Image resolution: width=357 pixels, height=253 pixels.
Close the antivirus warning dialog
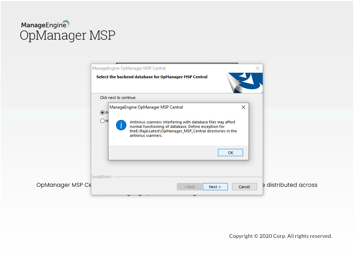tap(243, 107)
